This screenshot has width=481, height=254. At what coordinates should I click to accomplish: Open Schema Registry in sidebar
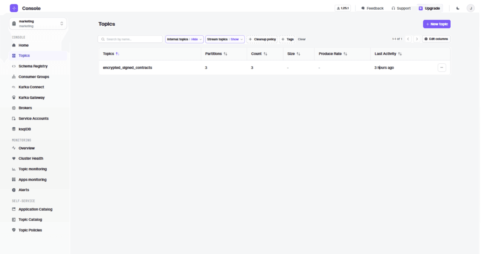[x=33, y=66]
